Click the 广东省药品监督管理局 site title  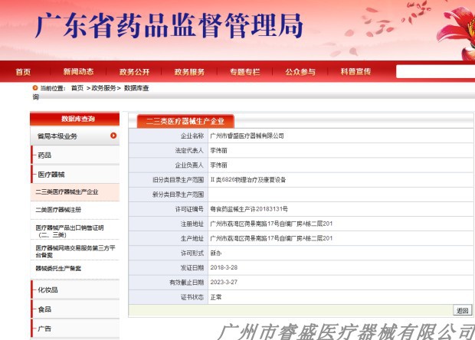pos(169,26)
